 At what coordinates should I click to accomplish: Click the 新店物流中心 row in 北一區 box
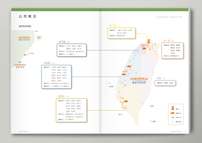tap(171, 56)
